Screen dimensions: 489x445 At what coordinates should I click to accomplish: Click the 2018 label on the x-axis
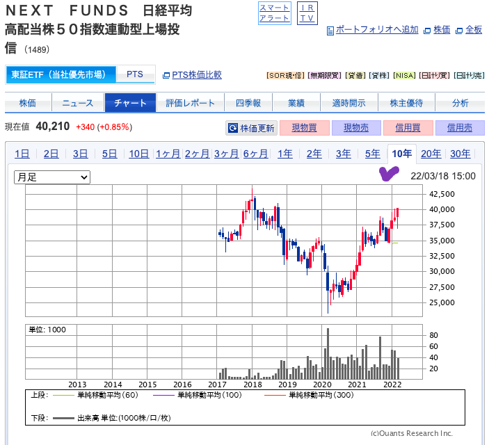[x=252, y=385]
